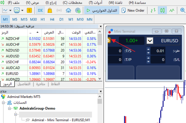
Task: Switch chart to bar chart icon
Action: (153, 10)
